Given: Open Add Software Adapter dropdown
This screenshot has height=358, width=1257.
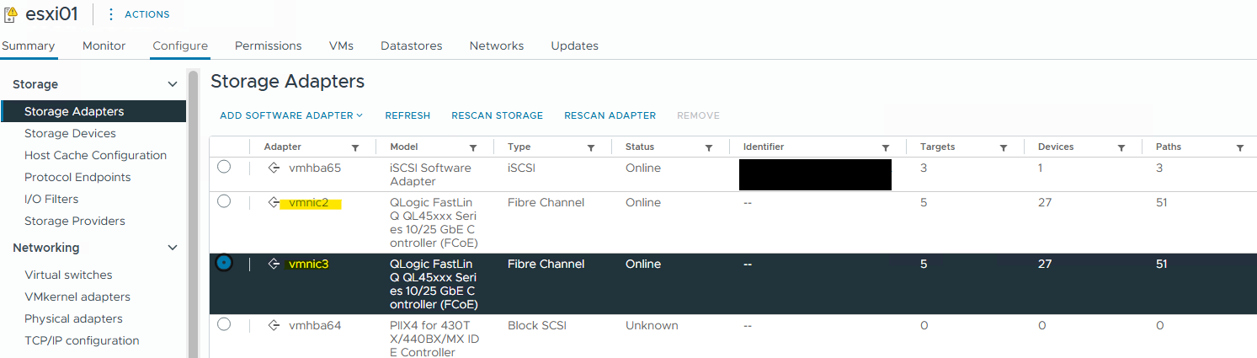Looking at the screenshot, I should 290,115.
